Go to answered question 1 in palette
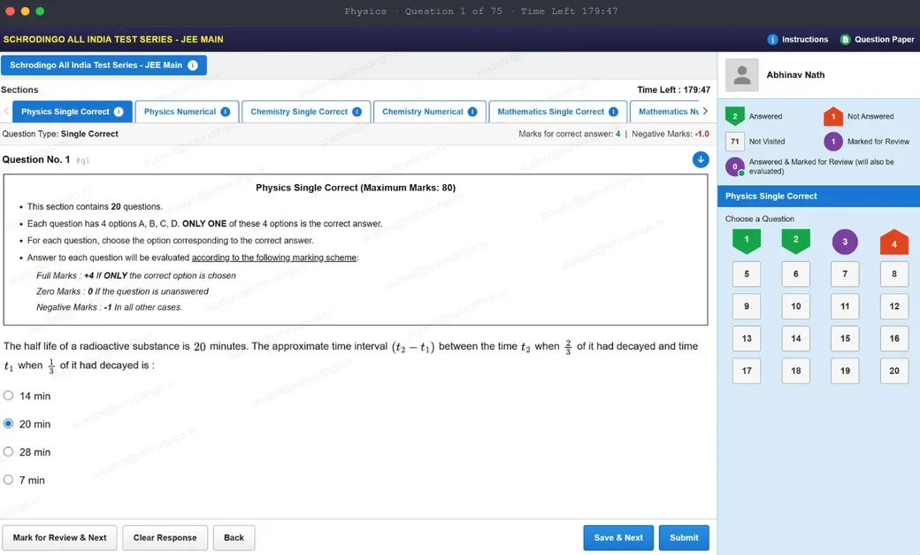This screenshot has height=555, width=920. (x=747, y=241)
